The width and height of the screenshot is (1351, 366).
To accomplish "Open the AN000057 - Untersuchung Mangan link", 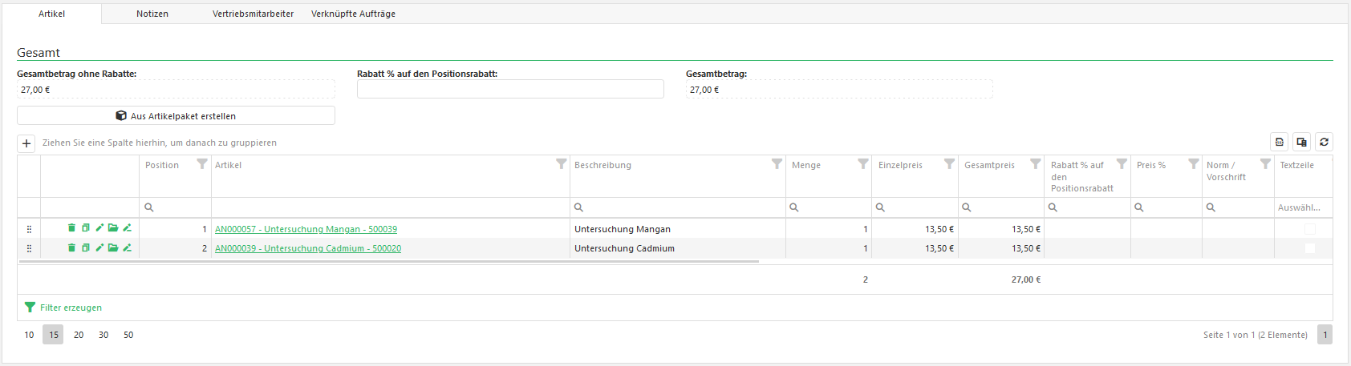I will point(306,229).
